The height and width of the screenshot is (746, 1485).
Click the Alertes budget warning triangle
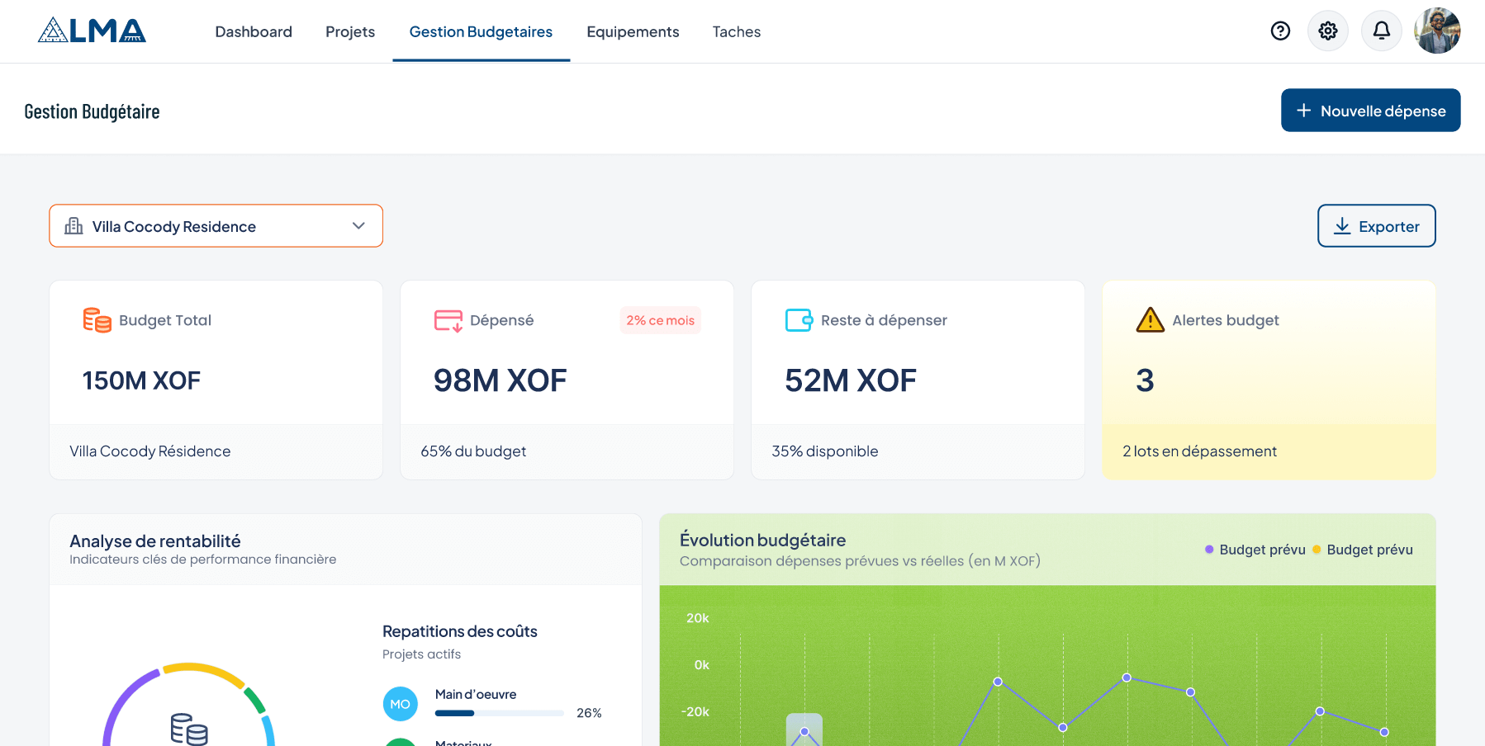1150,320
